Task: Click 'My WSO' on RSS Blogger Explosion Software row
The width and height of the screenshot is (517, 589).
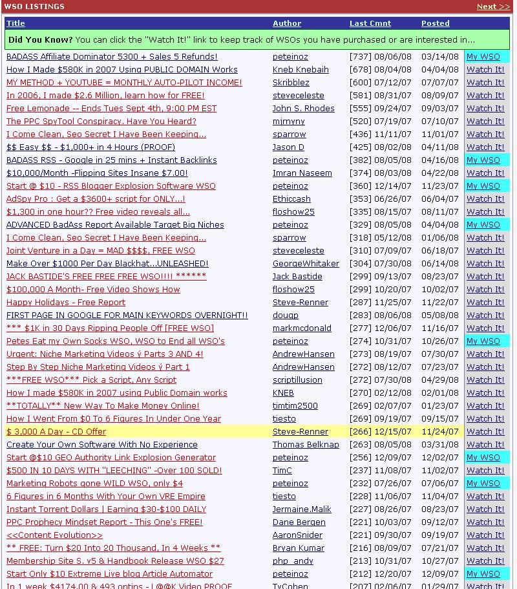Action: (483, 186)
